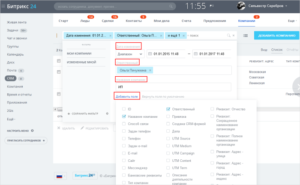Click ПРИГЛАСИТЬ СОТРУДНИКОВ button
Image resolution: width=300 pixels, height=185 pixels.
26,140
